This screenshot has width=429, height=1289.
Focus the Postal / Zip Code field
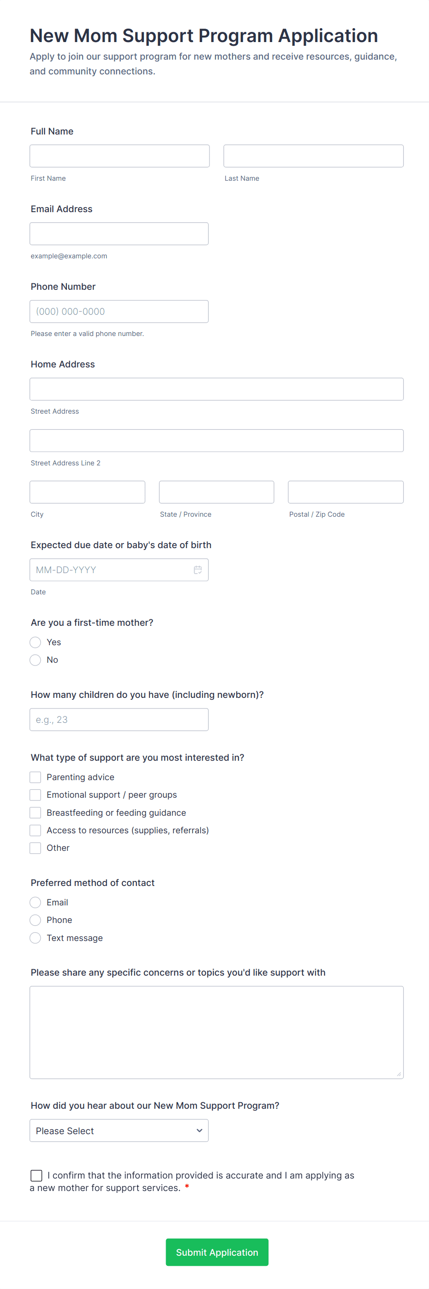(346, 492)
